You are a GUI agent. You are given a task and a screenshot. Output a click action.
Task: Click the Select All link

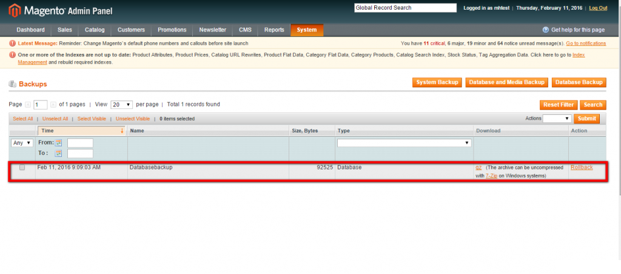(23, 119)
